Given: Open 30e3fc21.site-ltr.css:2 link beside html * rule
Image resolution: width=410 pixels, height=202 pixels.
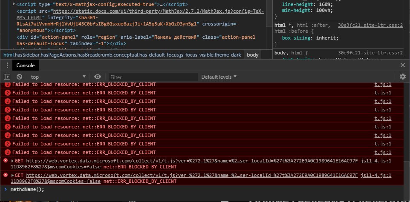Looking at the screenshot, I should [x=370, y=26].
